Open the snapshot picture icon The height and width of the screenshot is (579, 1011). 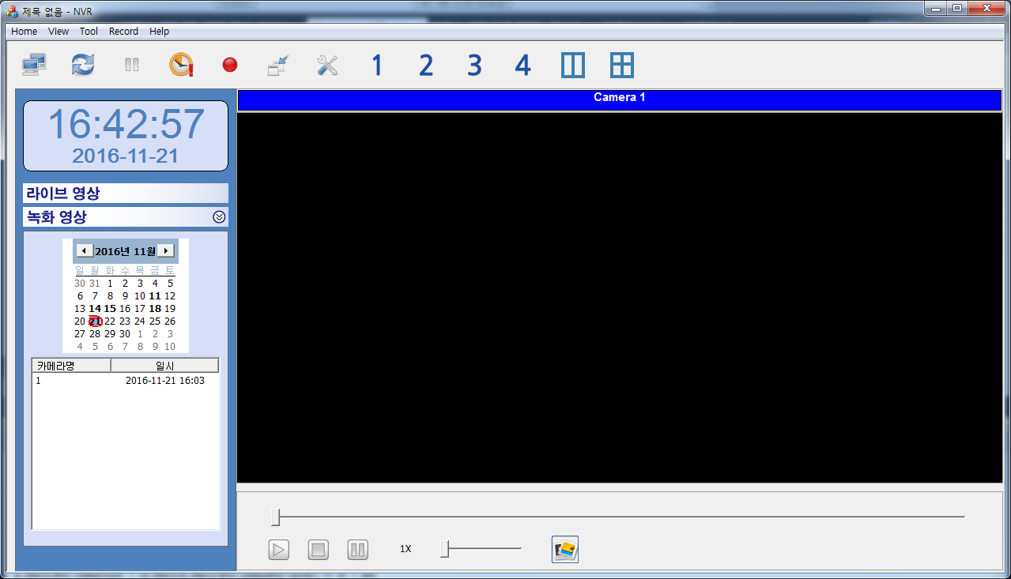click(x=564, y=549)
